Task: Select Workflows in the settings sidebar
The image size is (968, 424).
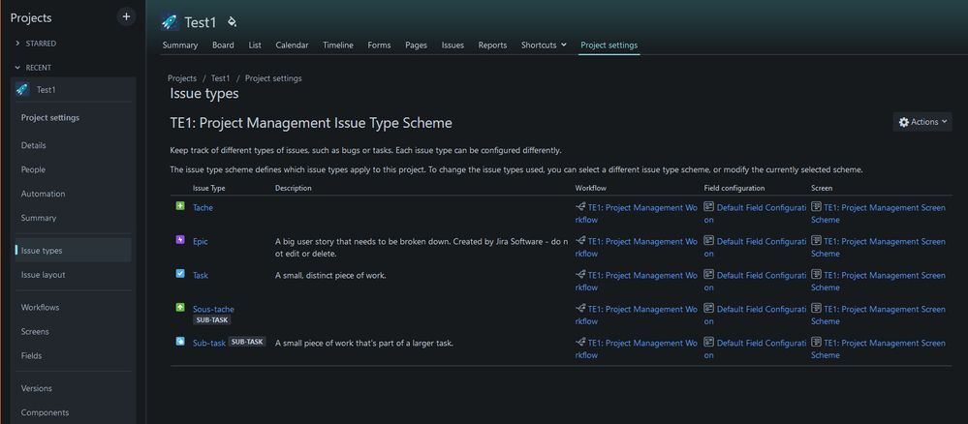Action: point(41,308)
